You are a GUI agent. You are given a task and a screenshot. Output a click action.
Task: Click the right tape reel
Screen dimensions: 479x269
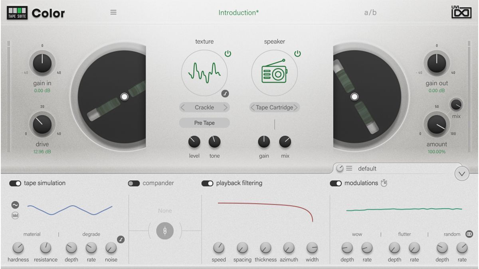point(367,97)
